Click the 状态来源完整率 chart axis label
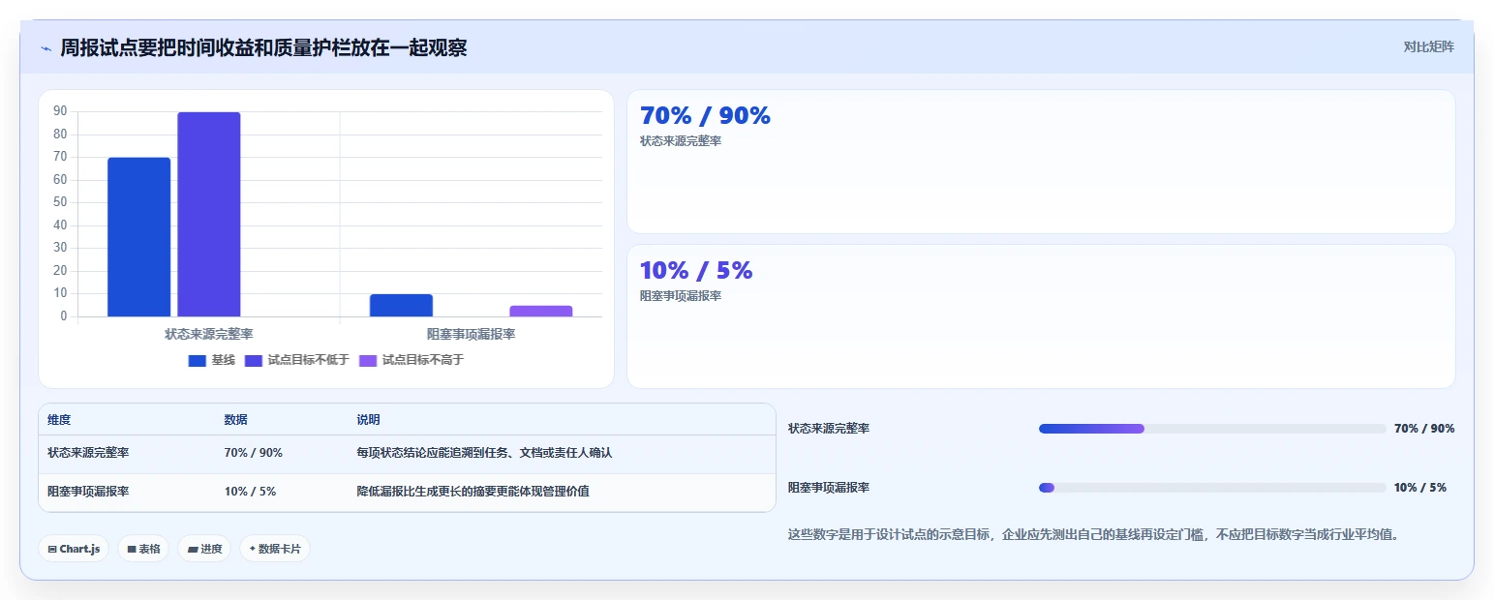1494x600 pixels. [209, 334]
